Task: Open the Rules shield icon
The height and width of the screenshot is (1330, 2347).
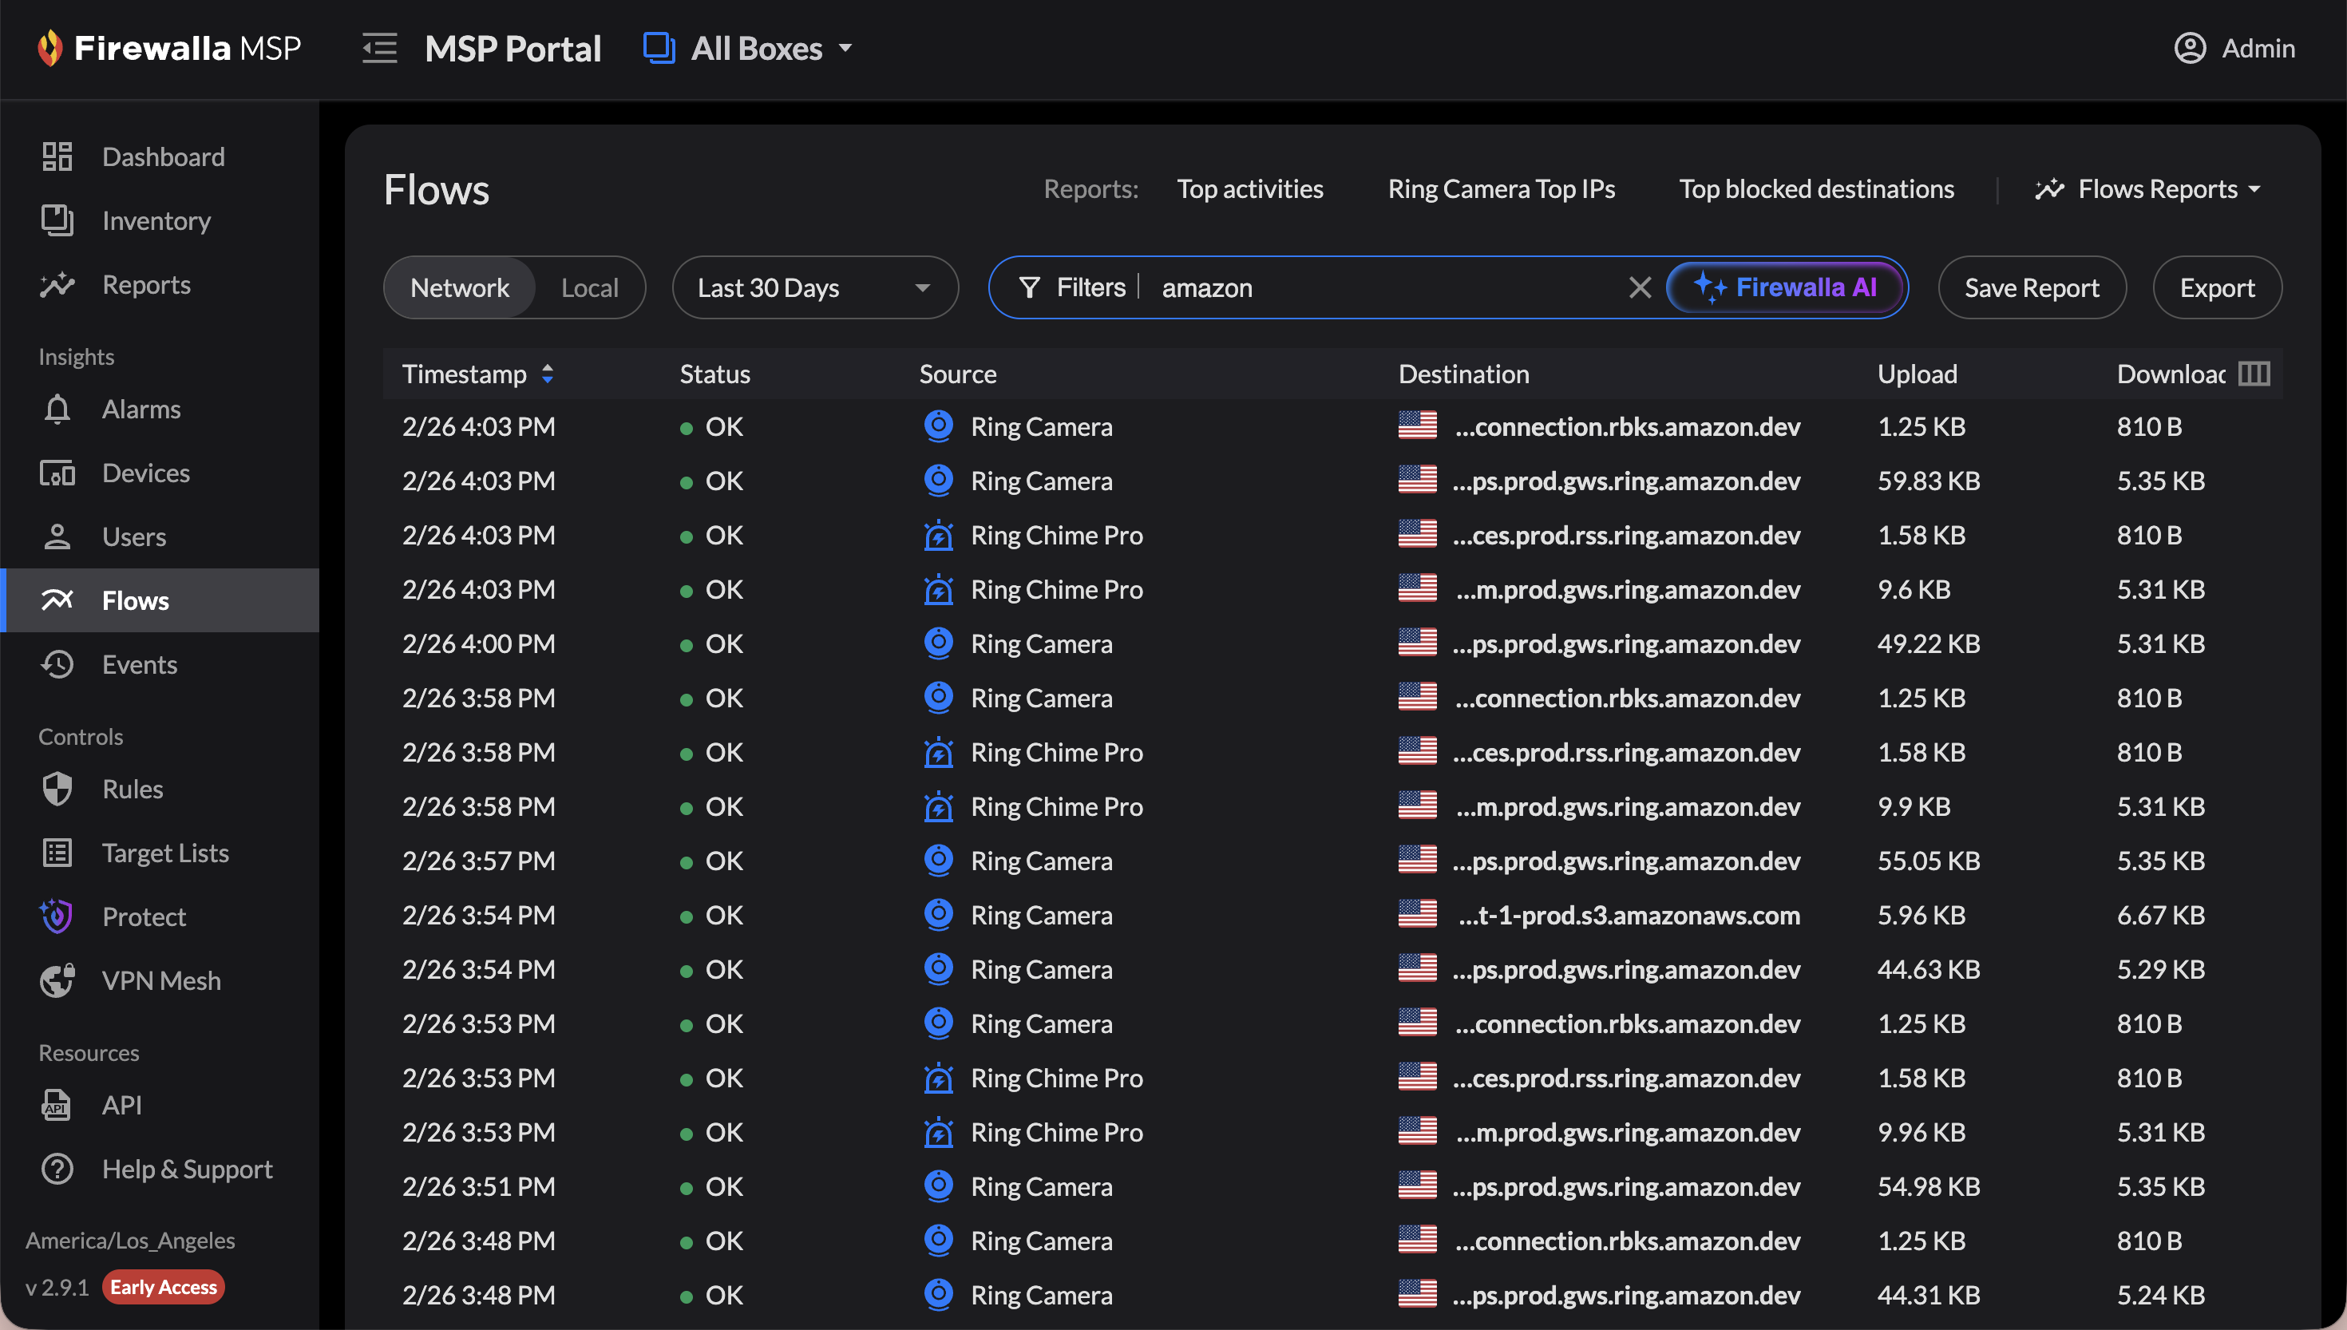Action: click(x=57, y=790)
